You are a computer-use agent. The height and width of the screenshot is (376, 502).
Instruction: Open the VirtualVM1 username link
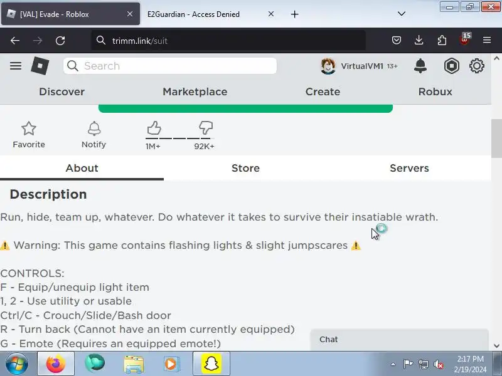click(362, 66)
